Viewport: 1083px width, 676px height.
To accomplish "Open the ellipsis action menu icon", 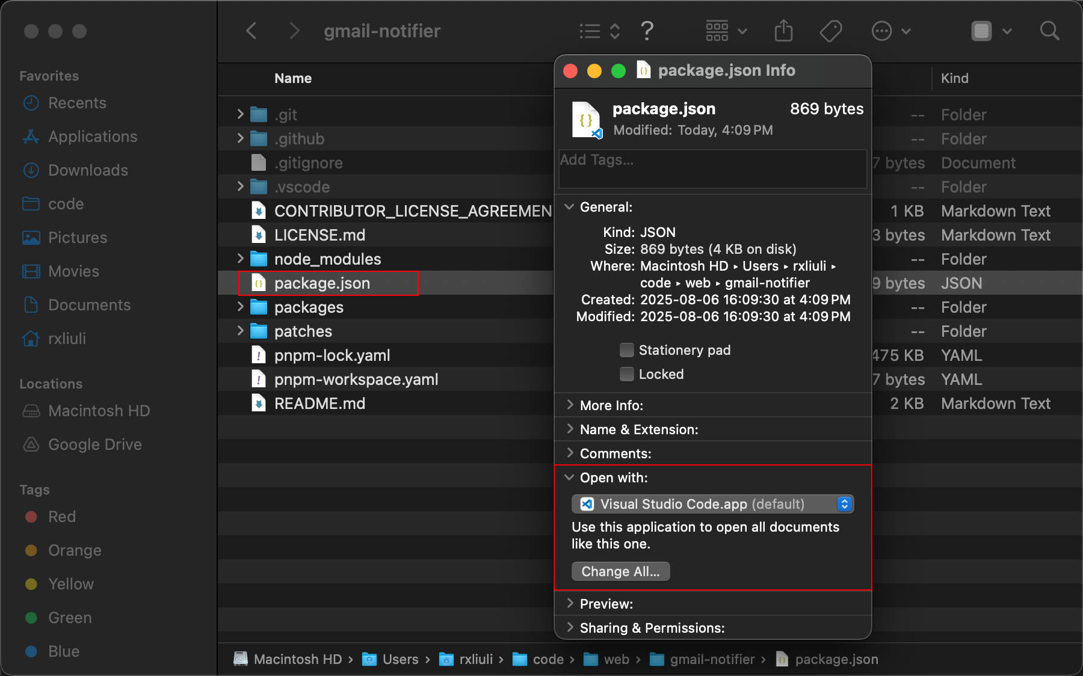I will click(x=891, y=31).
